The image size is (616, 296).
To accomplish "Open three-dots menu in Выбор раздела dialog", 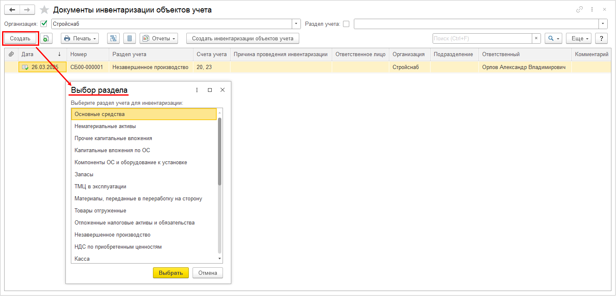I will (197, 90).
